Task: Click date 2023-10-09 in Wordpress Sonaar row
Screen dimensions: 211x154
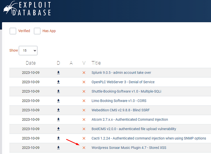Action: 31,148
